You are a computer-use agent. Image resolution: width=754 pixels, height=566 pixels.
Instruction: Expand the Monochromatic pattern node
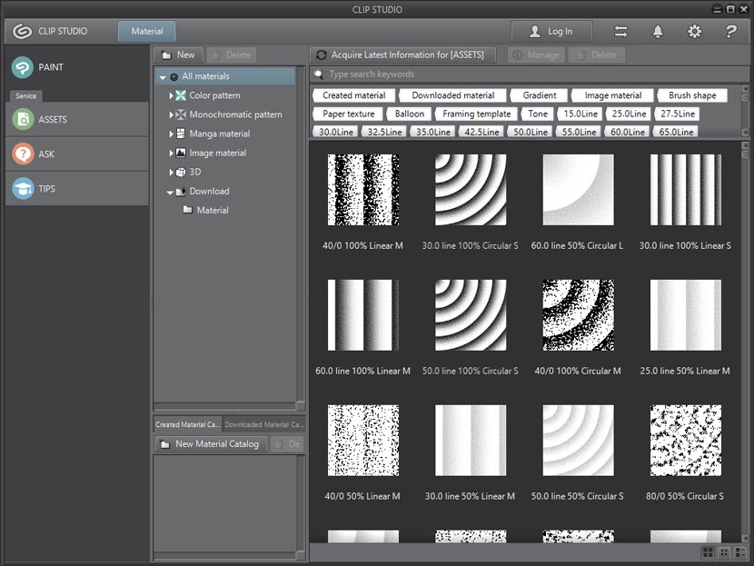(x=171, y=115)
